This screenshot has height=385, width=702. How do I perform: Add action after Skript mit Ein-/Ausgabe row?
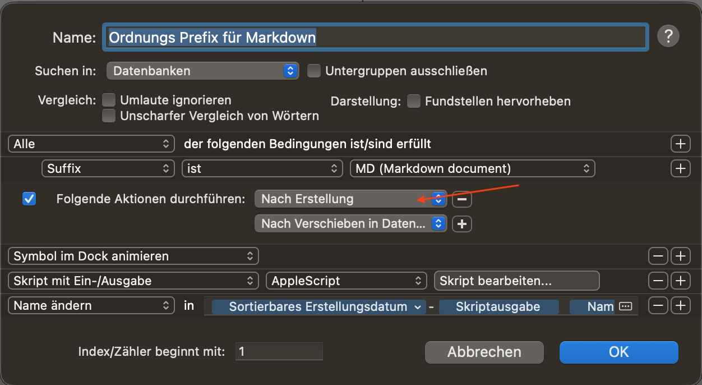[680, 280]
